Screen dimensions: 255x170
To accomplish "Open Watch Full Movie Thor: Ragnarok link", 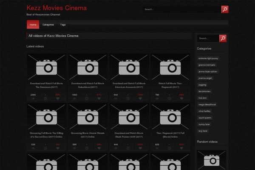I will pyautogui.click(x=170, y=85).
